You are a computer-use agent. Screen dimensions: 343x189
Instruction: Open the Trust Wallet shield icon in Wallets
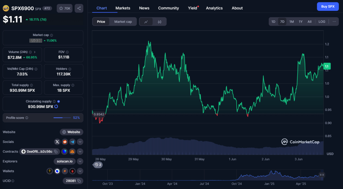57,171
